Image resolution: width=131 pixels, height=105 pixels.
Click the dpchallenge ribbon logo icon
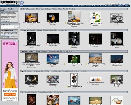pos(22,3)
